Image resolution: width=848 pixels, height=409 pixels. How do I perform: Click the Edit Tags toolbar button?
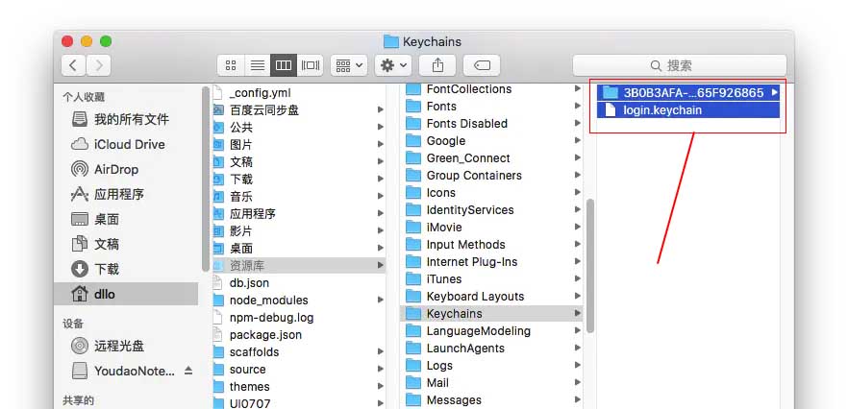pos(482,65)
